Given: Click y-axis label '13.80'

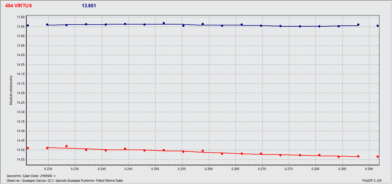Looking at the screenshot, I should 21,17.
